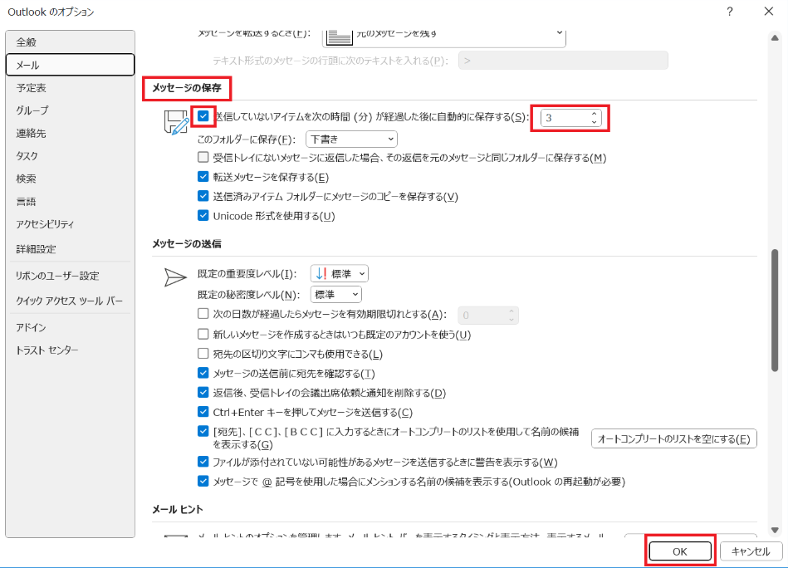Open グループ options category
Viewport: 788px width, 568px height.
pyautogui.click(x=70, y=110)
